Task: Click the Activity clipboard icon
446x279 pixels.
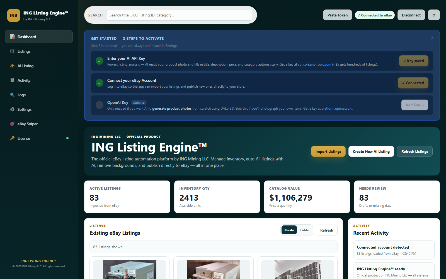Action: point(12,80)
